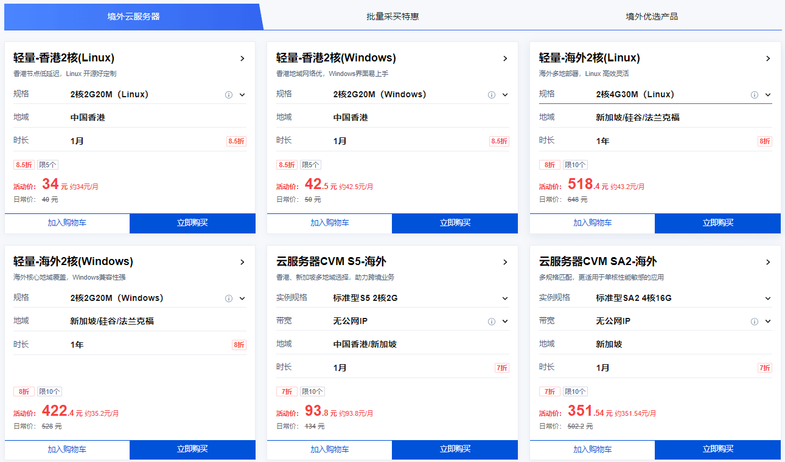Open 云服务器CVM S5-海外 details arrow

pos(505,262)
